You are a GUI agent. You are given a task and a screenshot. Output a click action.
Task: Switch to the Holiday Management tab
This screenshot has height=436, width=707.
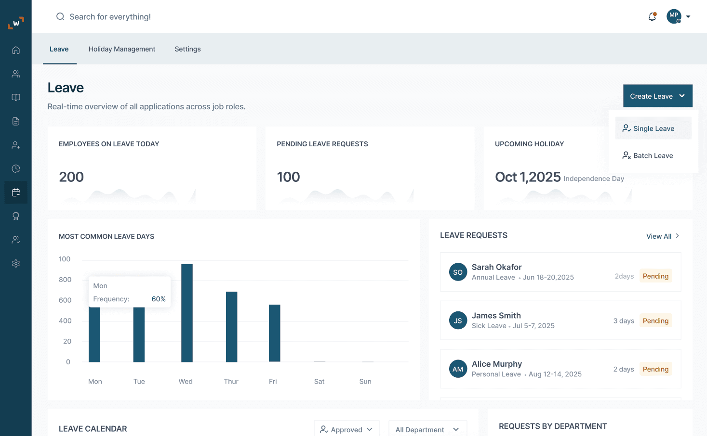pyautogui.click(x=122, y=49)
